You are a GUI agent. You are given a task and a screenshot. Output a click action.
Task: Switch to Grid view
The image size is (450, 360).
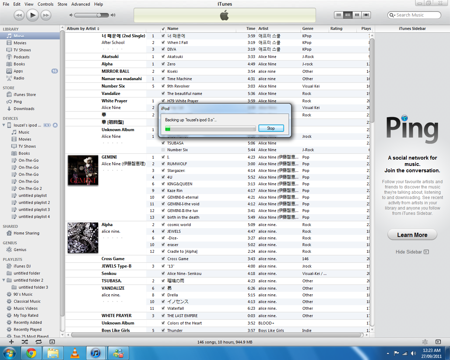point(357,15)
